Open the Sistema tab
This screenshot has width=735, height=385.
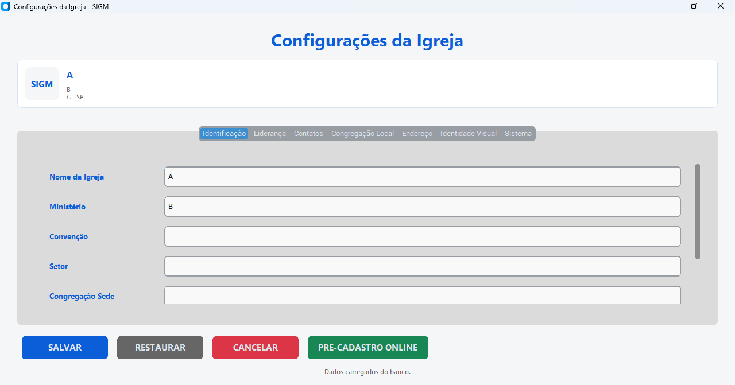[518, 134]
